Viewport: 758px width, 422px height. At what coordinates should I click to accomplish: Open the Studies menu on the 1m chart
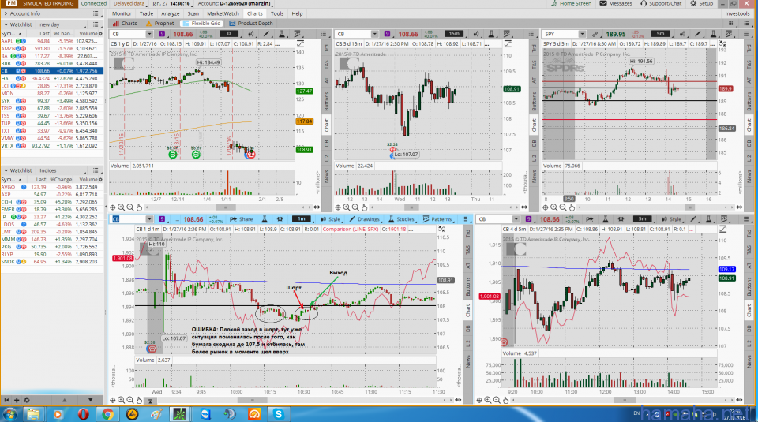401,219
